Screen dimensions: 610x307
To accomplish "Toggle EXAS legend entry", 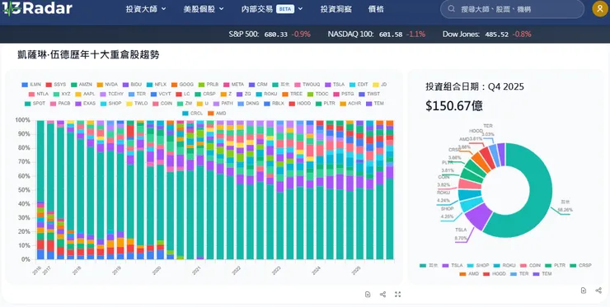I will pyautogui.click(x=85, y=104).
